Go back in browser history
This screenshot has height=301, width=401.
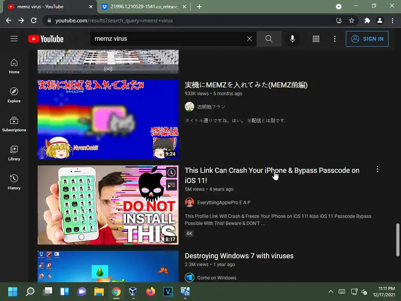(x=9, y=20)
